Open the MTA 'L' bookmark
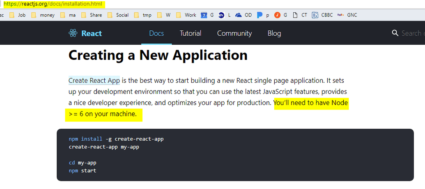Image resolution: width=425 pixels, height=189 pixels. 222,15
